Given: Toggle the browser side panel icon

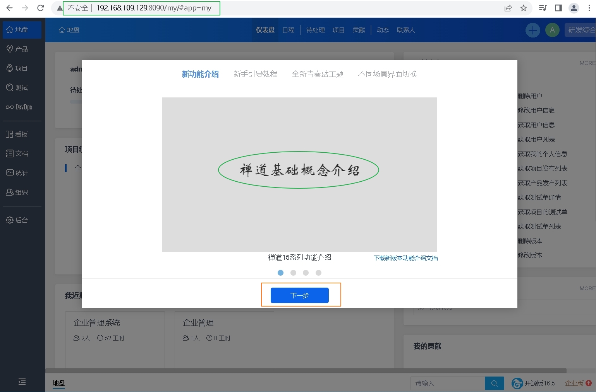Looking at the screenshot, I should (558, 8).
